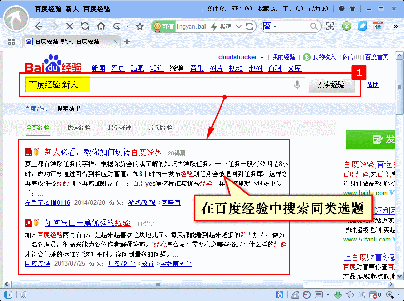The height and width of the screenshot is (301, 404).
Task: Open author 左手无名指0116 profile
Action: point(47,202)
